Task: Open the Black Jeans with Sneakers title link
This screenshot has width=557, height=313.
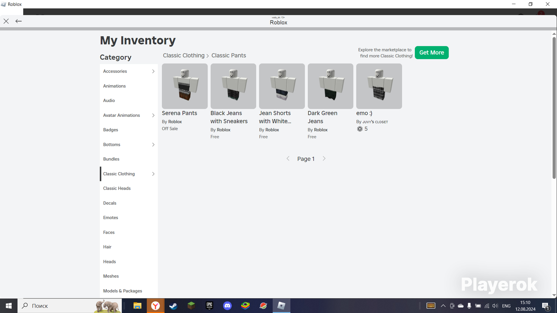Action: click(x=229, y=117)
